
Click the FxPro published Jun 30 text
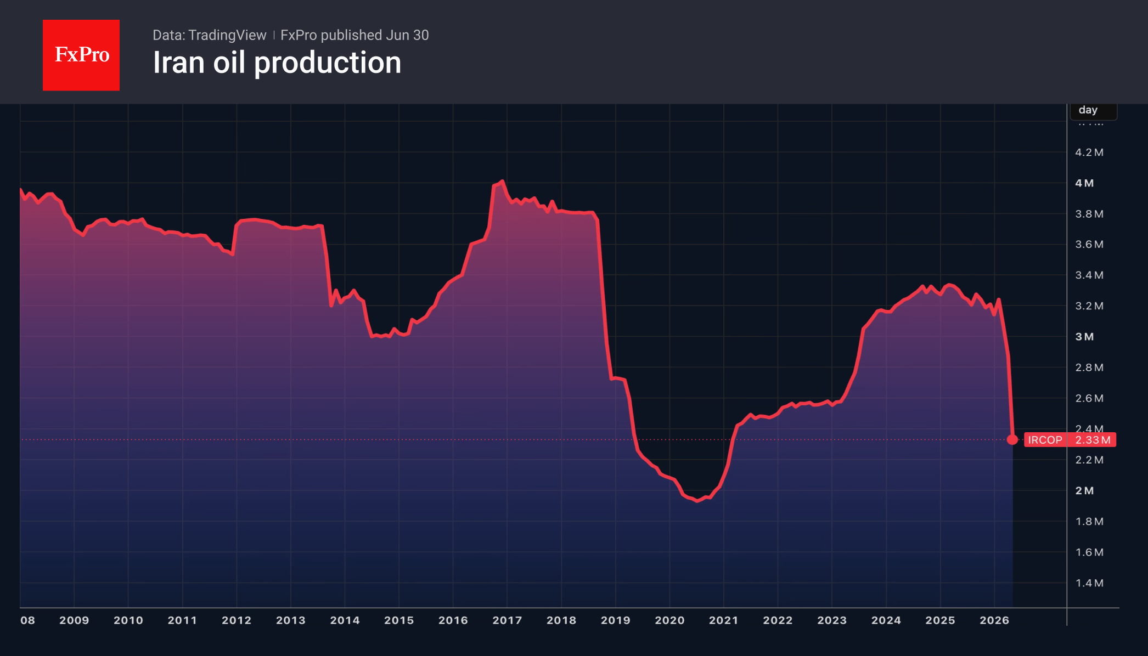(x=354, y=35)
